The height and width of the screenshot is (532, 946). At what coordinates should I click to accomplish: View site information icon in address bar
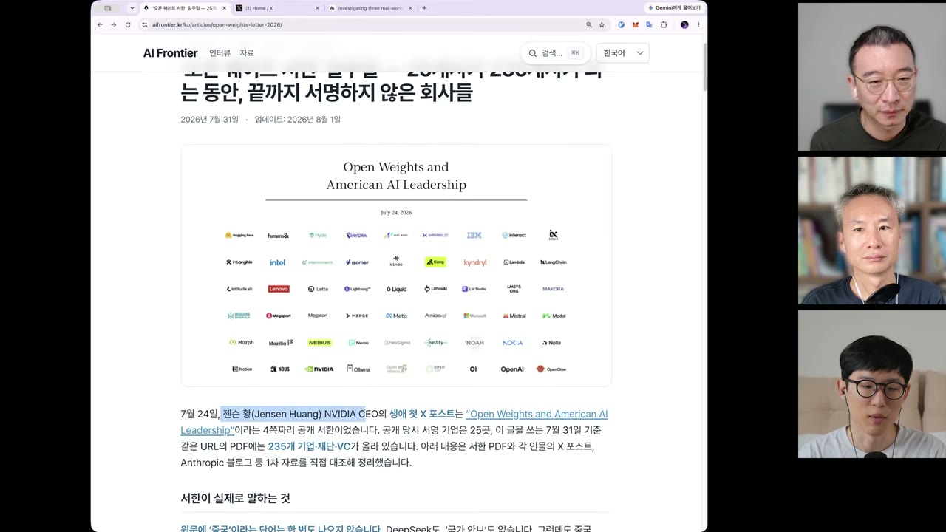click(x=144, y=24)
